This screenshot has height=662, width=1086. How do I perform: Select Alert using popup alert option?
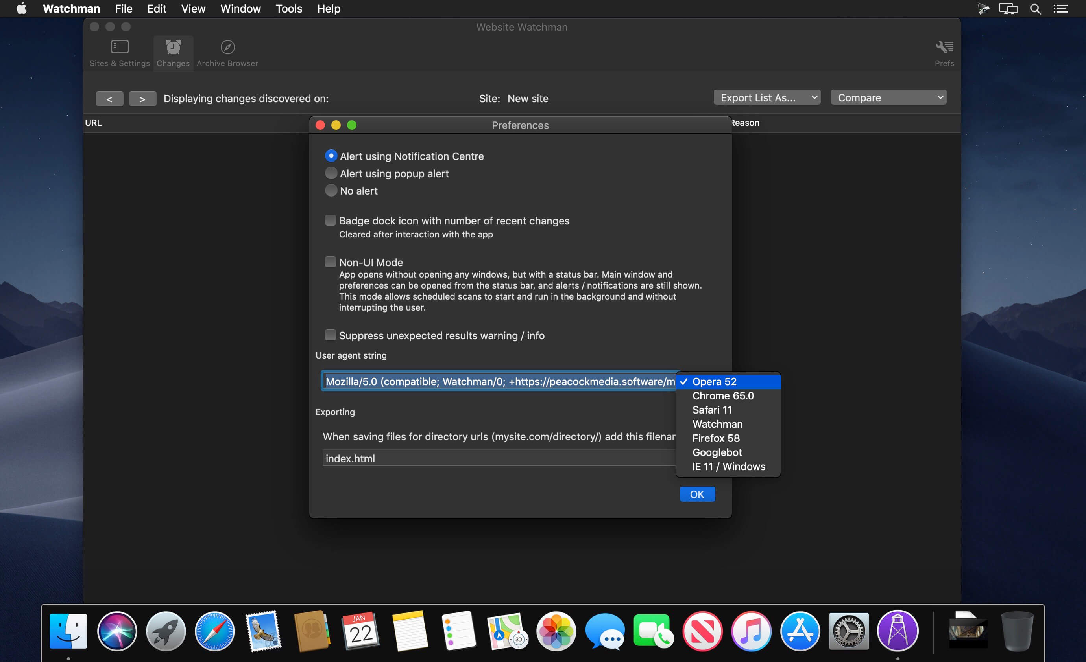(x=331, y=173)
